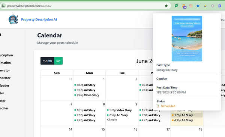Click the Tue column header

coord(122,73)
